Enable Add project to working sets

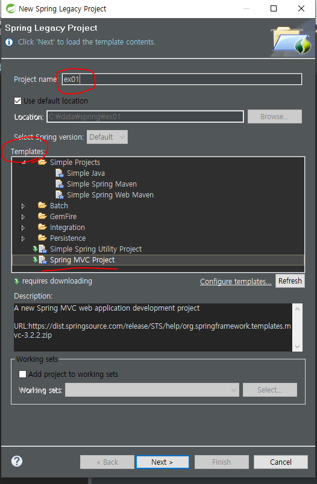(x=22, y=374)
